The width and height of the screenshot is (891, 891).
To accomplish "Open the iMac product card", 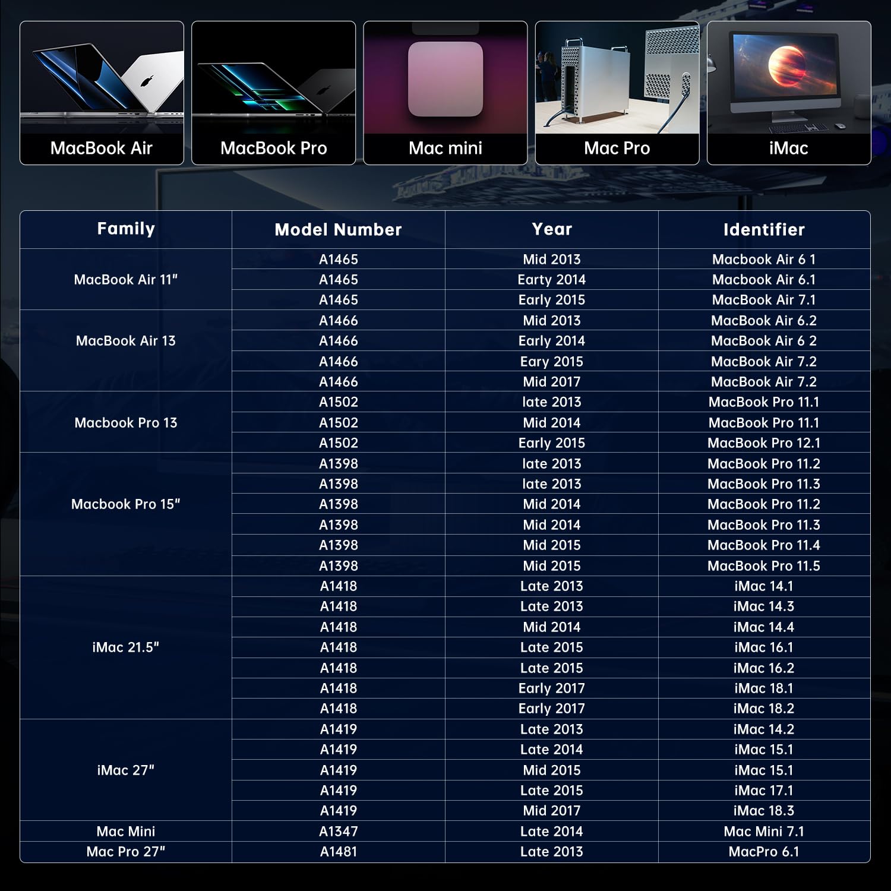I will pyautogui.click(x=789, y=93).
